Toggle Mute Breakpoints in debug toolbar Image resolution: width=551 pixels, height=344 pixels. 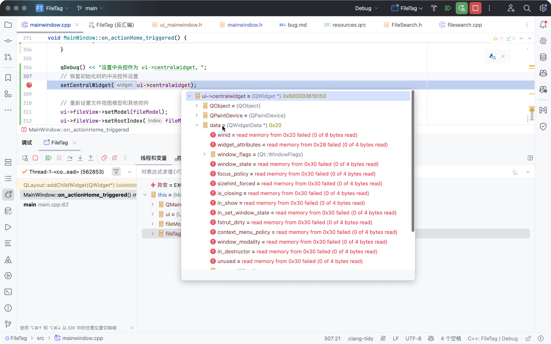tap(115, 158)
